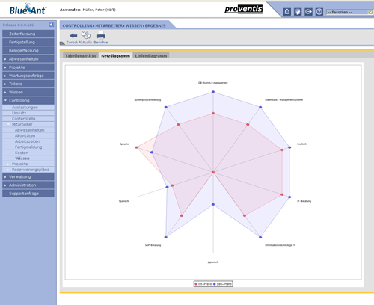374x305 pixels.
Task: Click the SAP-Beratung axis label
Action: click(x=153, y=245)
